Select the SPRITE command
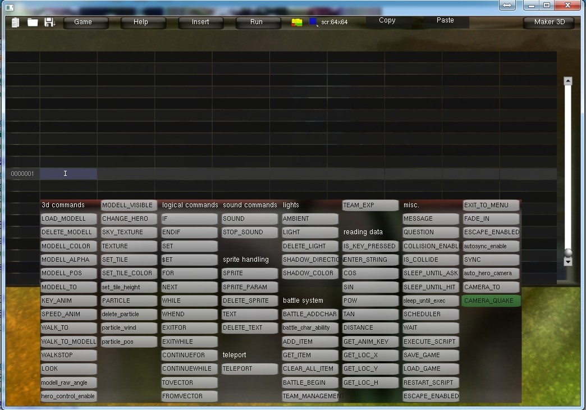The height and width of the screenshot is (410, 586). coord(250,274)
